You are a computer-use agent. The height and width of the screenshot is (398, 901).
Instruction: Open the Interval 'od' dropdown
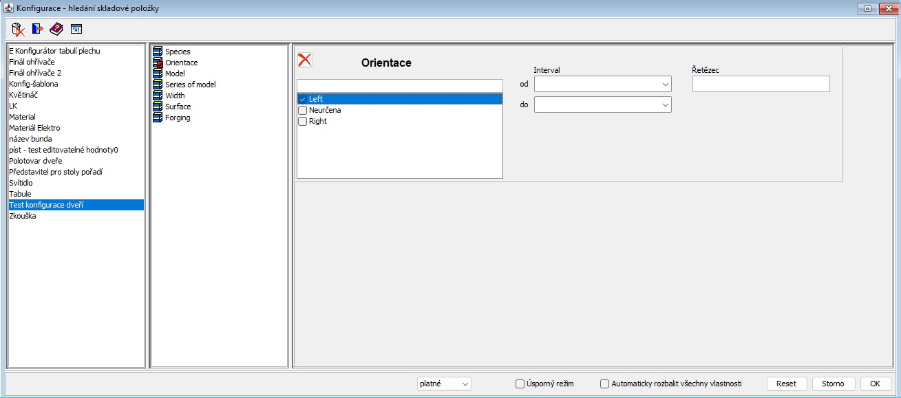(x=602, y=84)
